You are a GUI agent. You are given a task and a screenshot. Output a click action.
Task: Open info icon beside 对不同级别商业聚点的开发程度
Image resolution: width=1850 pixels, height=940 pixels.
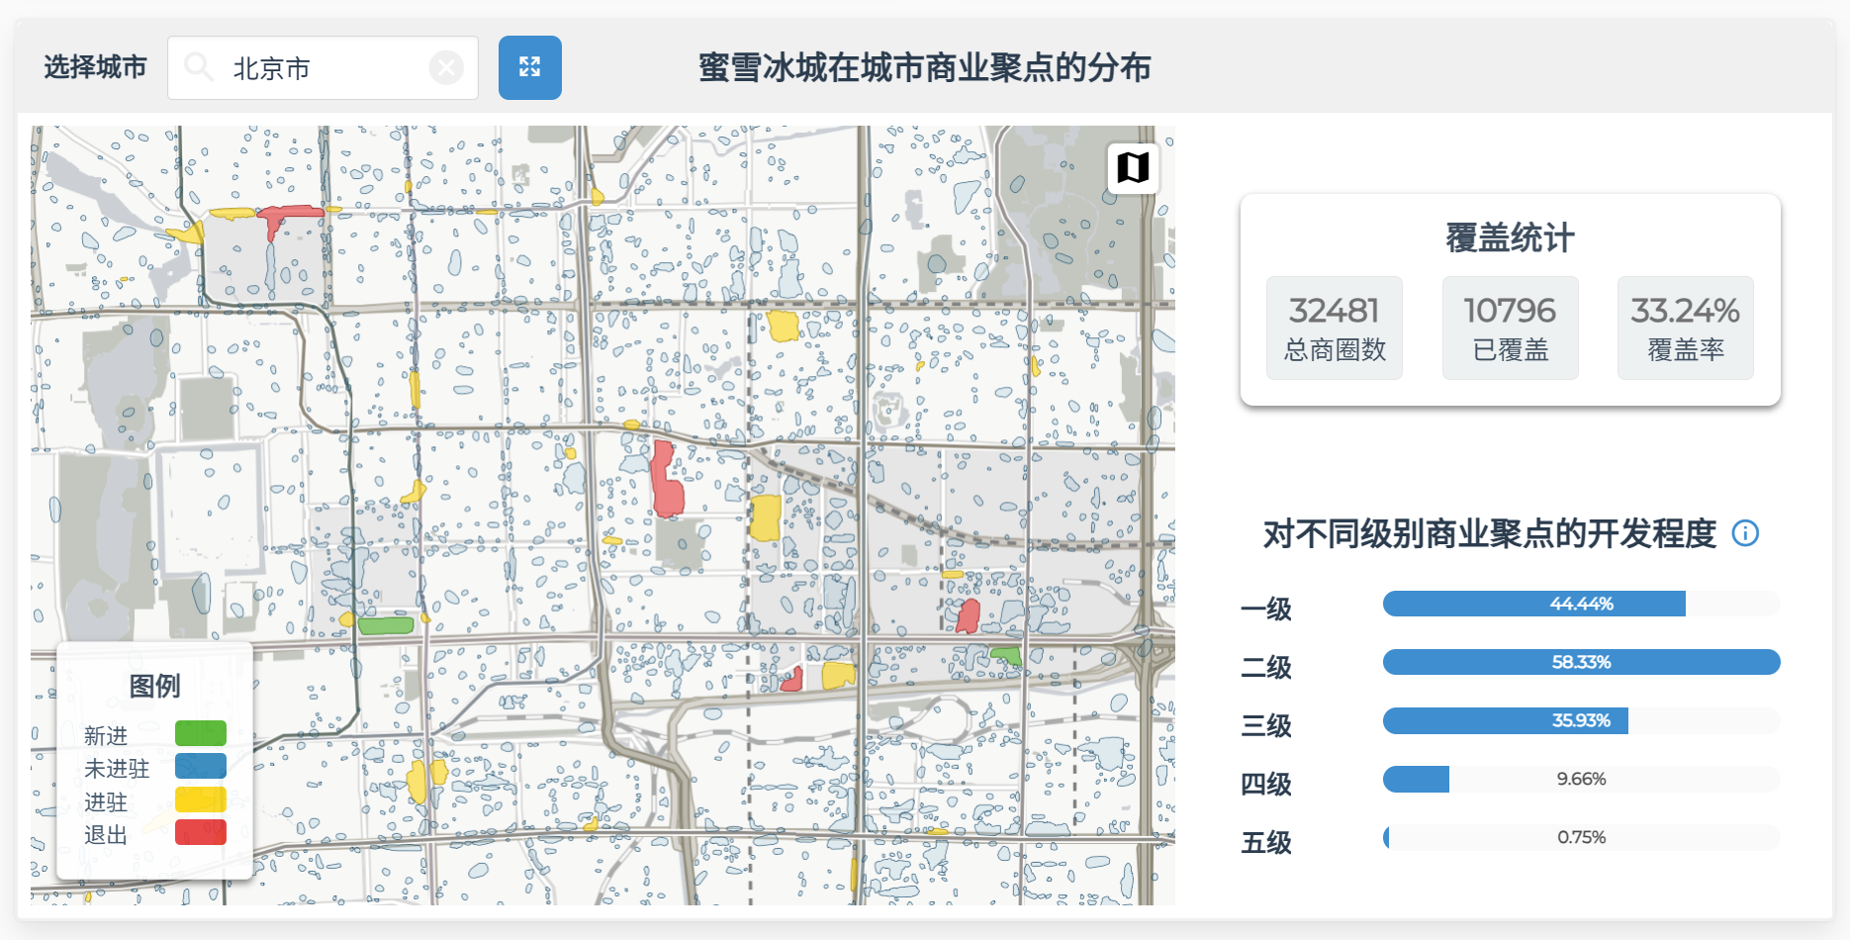1745,533
